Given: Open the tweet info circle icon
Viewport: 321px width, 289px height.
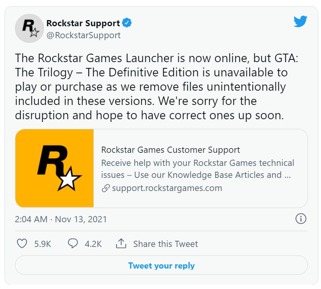Looking at the screenshot, I should (301, 219).
